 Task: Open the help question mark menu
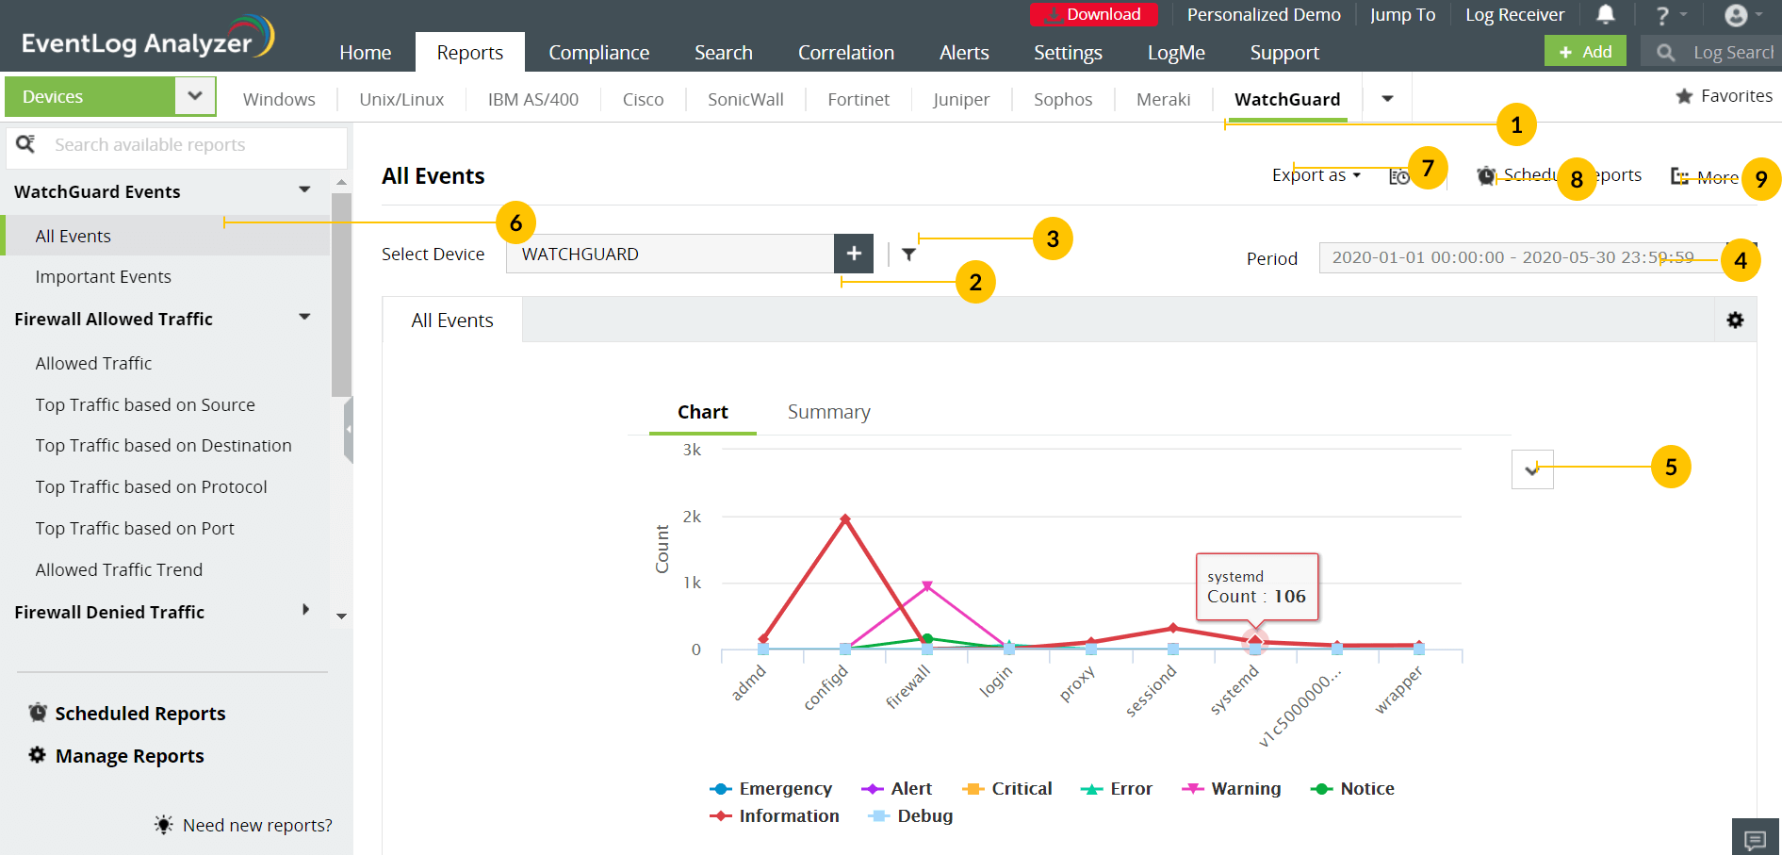[x=1662, y=15]
